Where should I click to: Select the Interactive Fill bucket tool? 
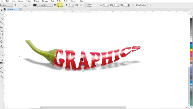1,72
